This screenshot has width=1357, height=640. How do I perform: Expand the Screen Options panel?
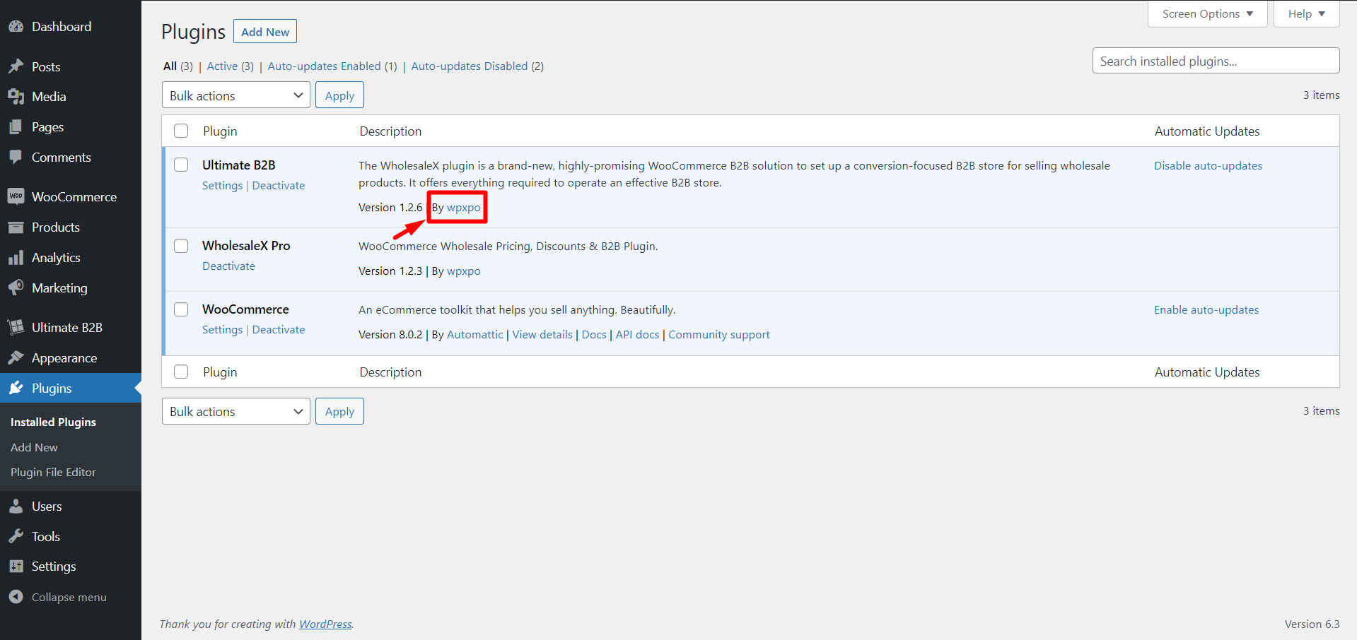tap(1208, 13)
